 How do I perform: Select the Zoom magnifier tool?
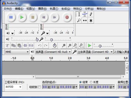click(x=79, y=21)
